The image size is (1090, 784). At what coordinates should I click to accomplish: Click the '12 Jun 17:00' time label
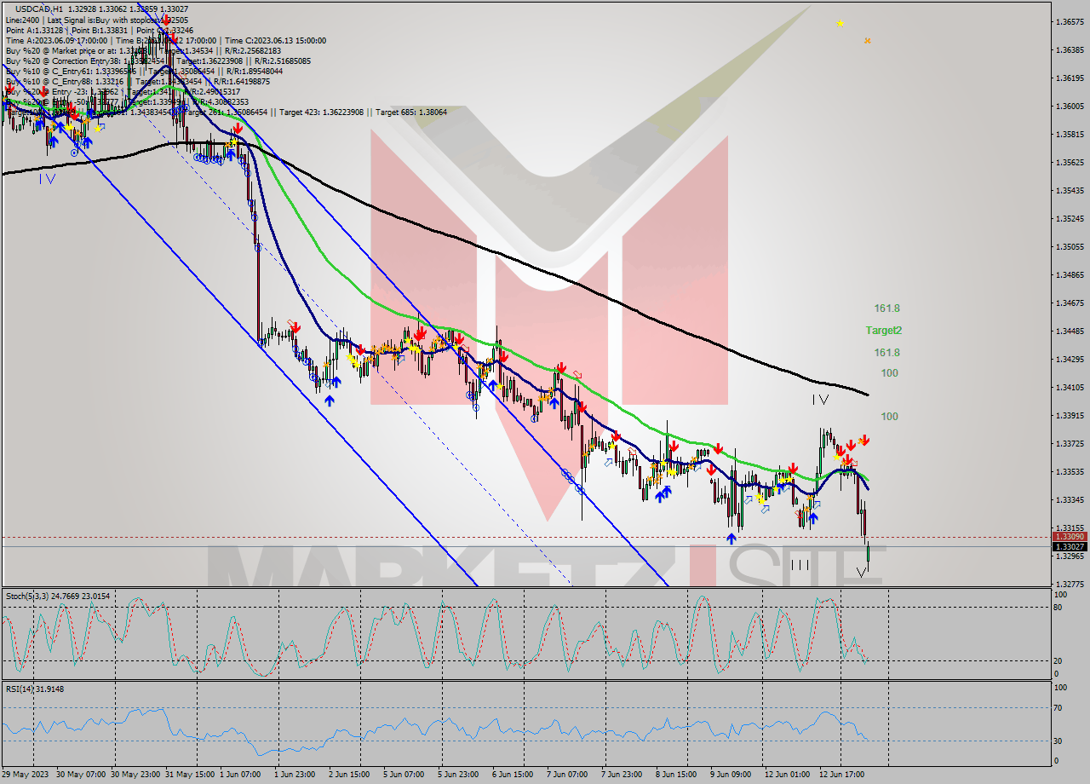tap(842, 775)
